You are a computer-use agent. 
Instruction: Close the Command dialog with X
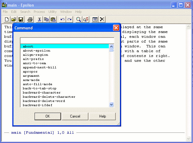click(116, 28)
